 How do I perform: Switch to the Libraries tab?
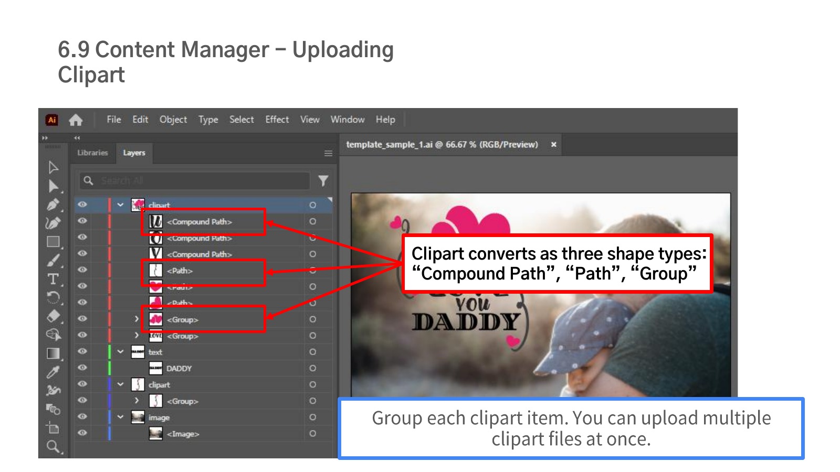92,153
